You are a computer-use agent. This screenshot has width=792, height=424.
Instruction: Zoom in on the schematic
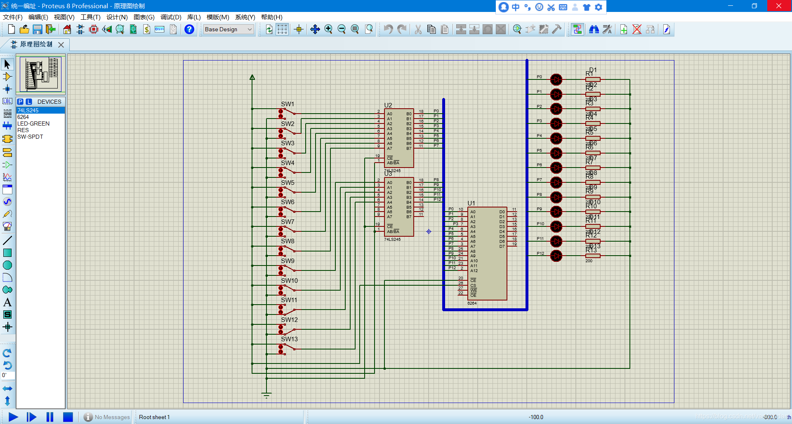click(328, 29)
